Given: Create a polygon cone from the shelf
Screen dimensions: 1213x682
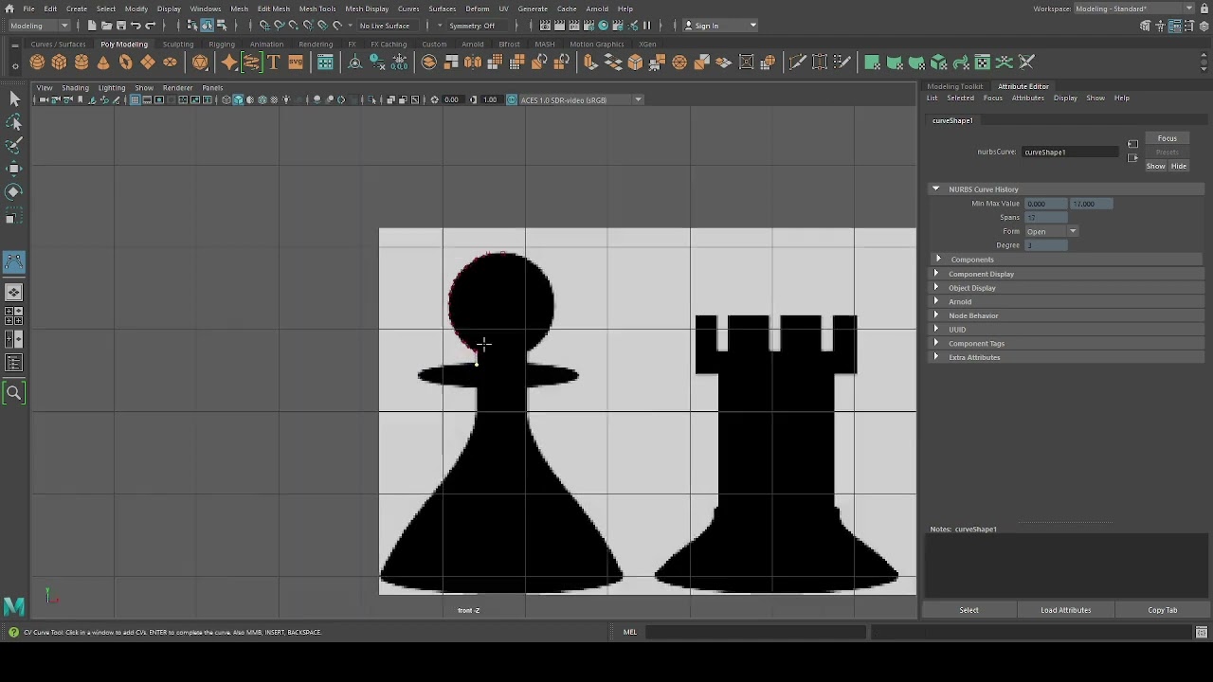Looking at the screenshot, I should tap(103, 63).
